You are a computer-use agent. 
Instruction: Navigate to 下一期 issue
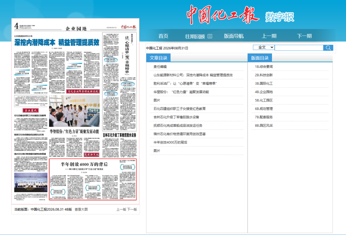point(304,36)
